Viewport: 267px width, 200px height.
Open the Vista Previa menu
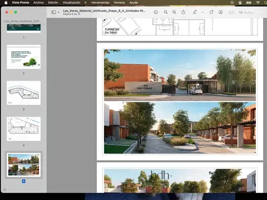21,3
